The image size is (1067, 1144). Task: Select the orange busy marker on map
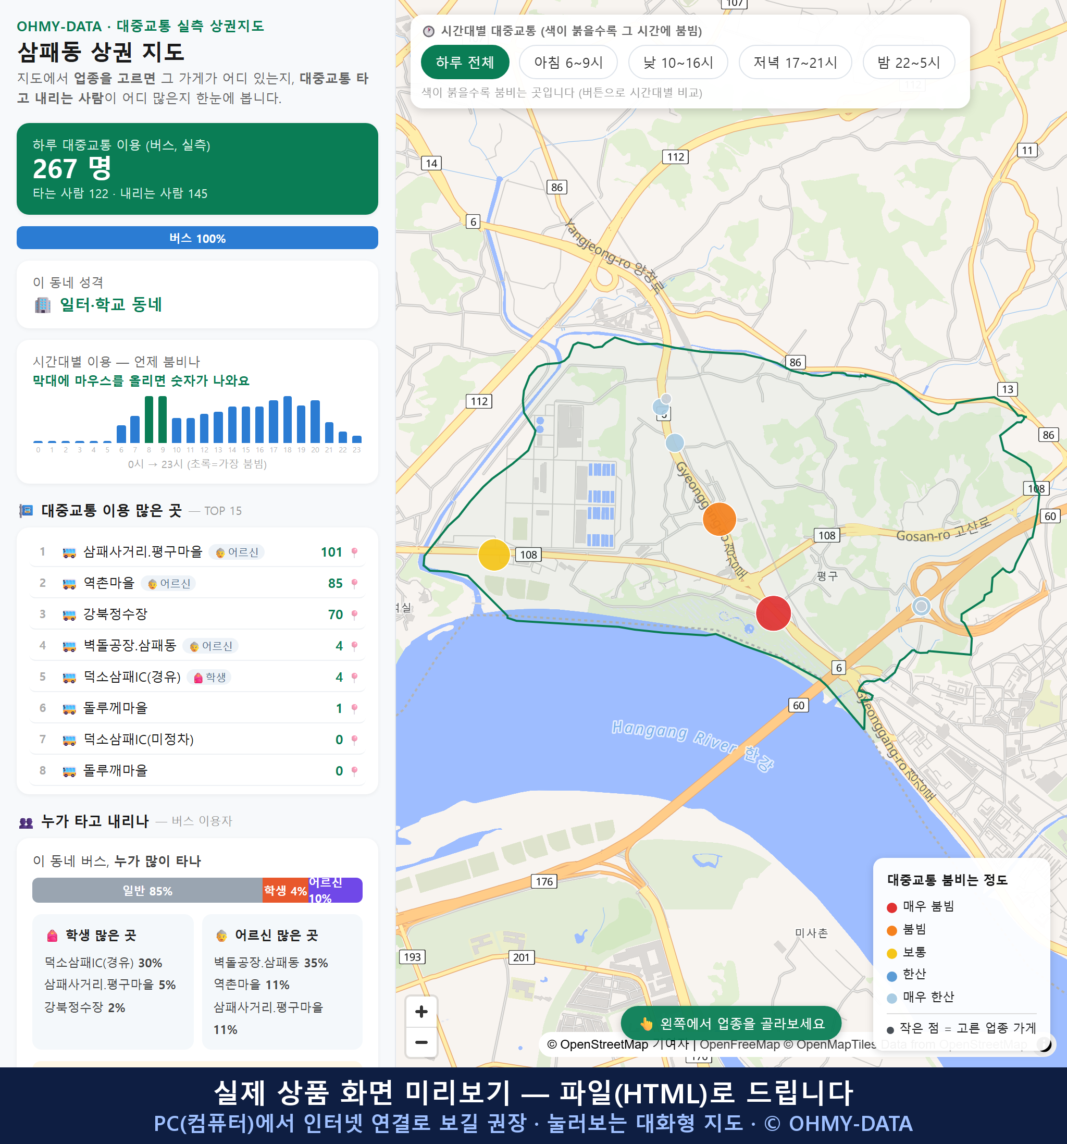click(x=719, y=519)
